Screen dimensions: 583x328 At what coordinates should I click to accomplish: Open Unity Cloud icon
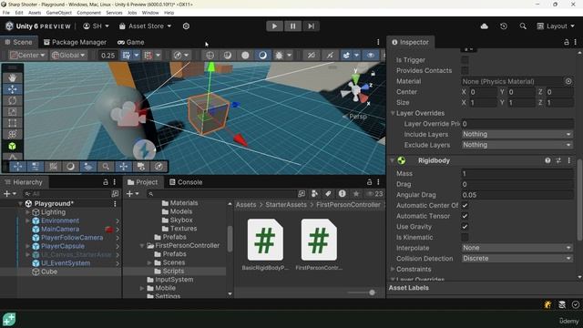pyautogui.click(x=484, y=26)
